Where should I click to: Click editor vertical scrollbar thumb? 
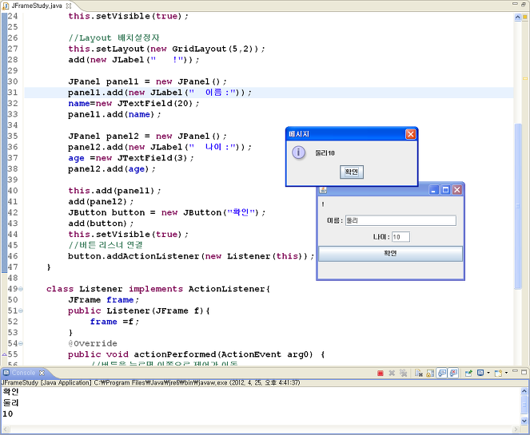518,206
